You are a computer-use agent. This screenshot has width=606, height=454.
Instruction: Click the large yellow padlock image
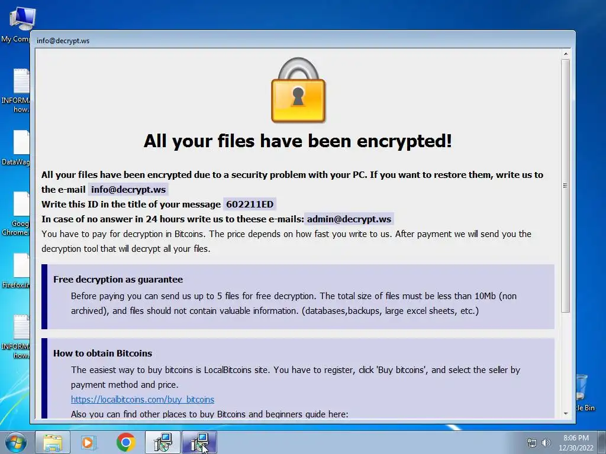[298, 90]
